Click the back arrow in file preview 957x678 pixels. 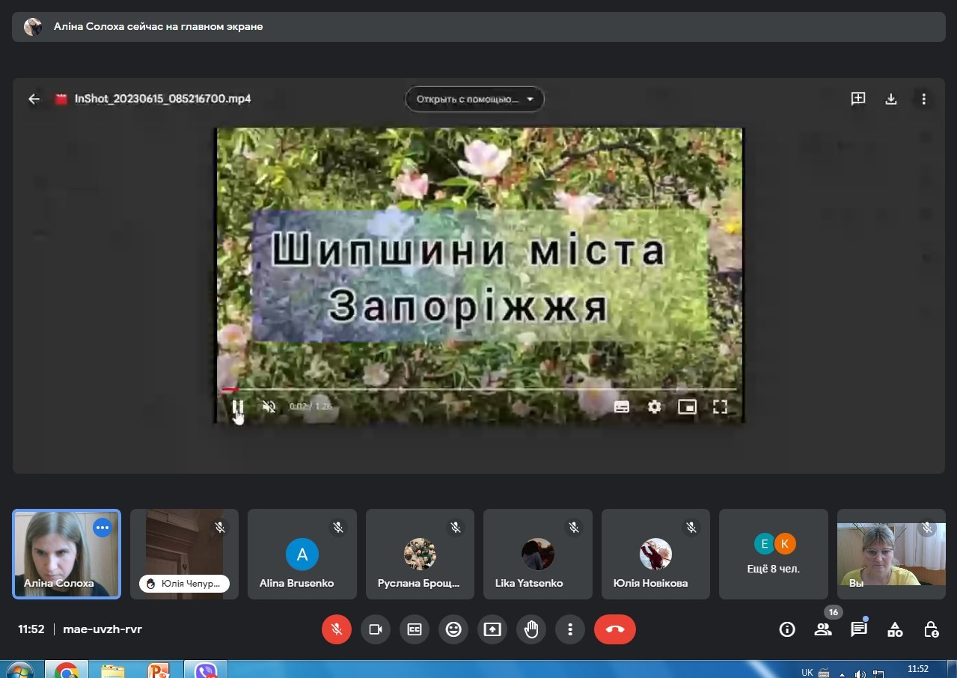tap(34, 99)
